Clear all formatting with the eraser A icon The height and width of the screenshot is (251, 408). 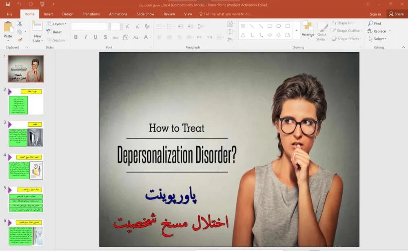pyautogui.click(x=147, y=26)
